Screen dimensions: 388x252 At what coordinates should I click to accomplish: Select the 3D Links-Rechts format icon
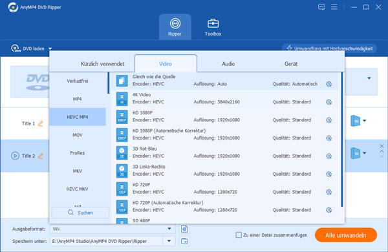coord(122,171)
